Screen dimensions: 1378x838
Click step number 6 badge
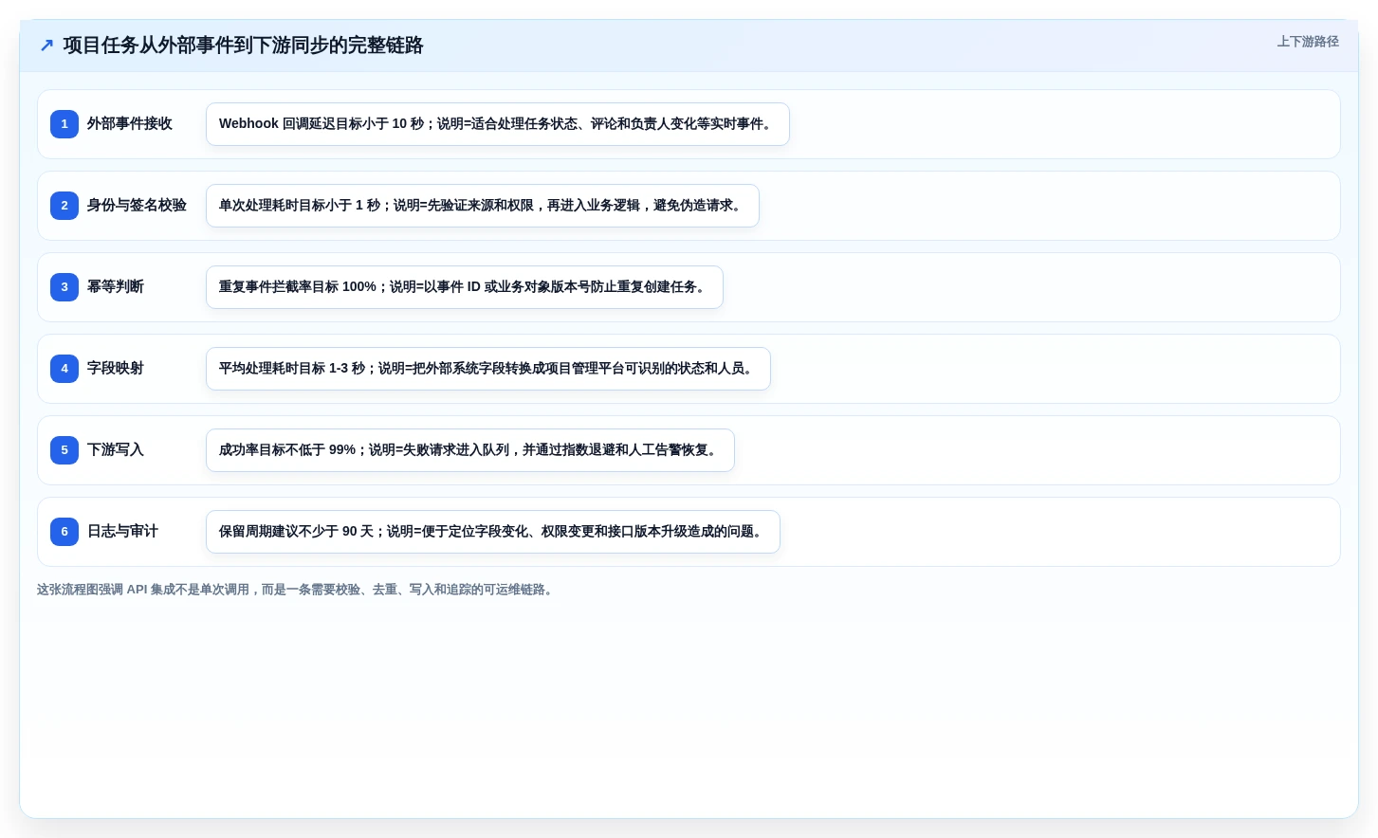point(64,532)
